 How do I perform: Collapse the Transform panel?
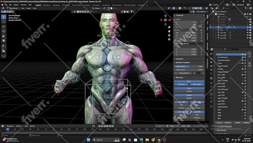175,15
